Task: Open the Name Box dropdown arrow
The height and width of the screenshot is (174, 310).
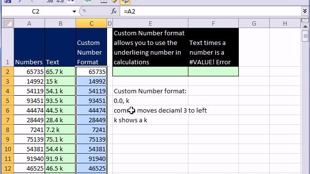Action: coord(74,12)
